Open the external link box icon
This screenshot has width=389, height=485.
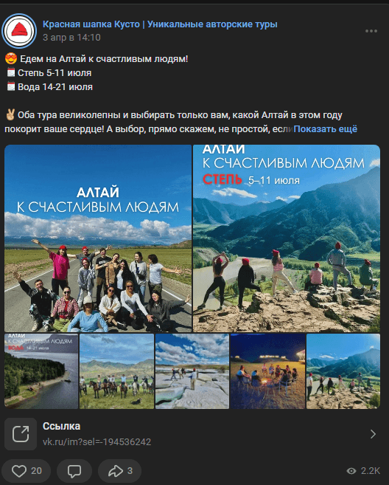click(x=21, y=434)
